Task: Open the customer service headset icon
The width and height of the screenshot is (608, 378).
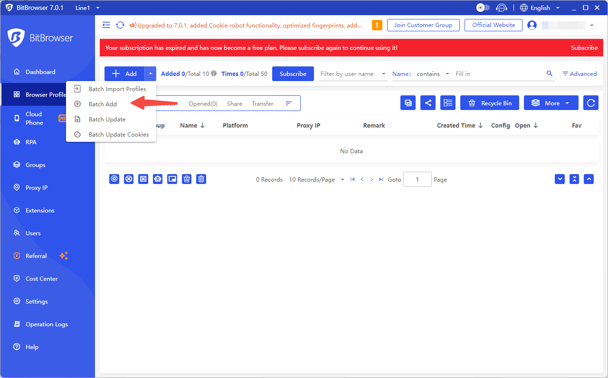Action: (501, 8)
